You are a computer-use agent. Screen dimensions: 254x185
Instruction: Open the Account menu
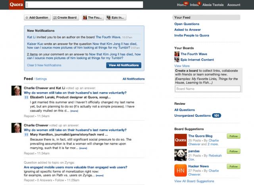[233, 5]
